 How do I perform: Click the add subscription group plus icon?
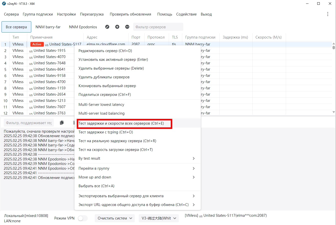[117, 27]
